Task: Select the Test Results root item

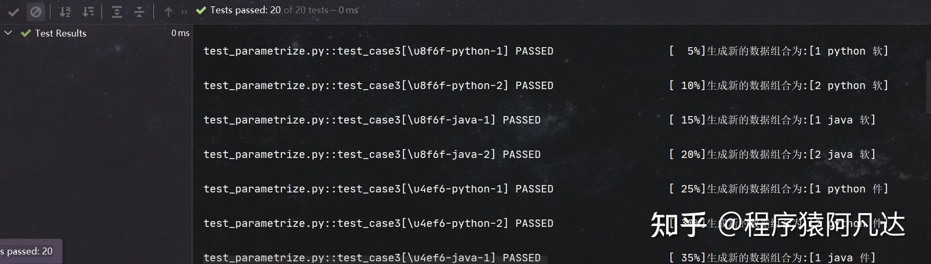Action: [x=61, y=33]
